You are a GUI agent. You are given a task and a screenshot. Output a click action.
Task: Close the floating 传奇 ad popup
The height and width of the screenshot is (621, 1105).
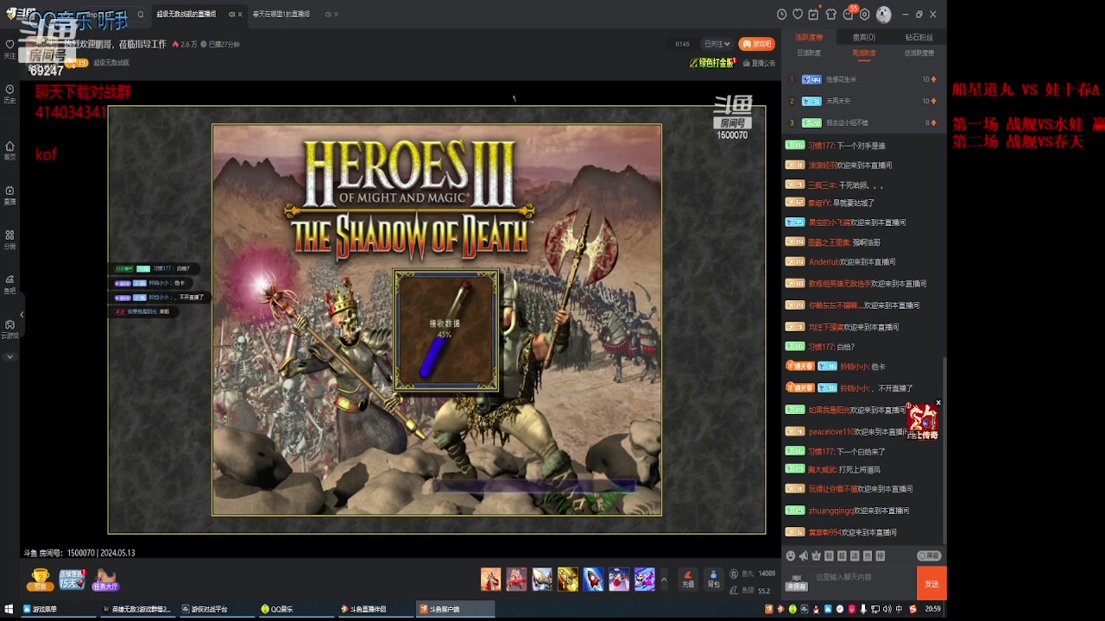938,403
